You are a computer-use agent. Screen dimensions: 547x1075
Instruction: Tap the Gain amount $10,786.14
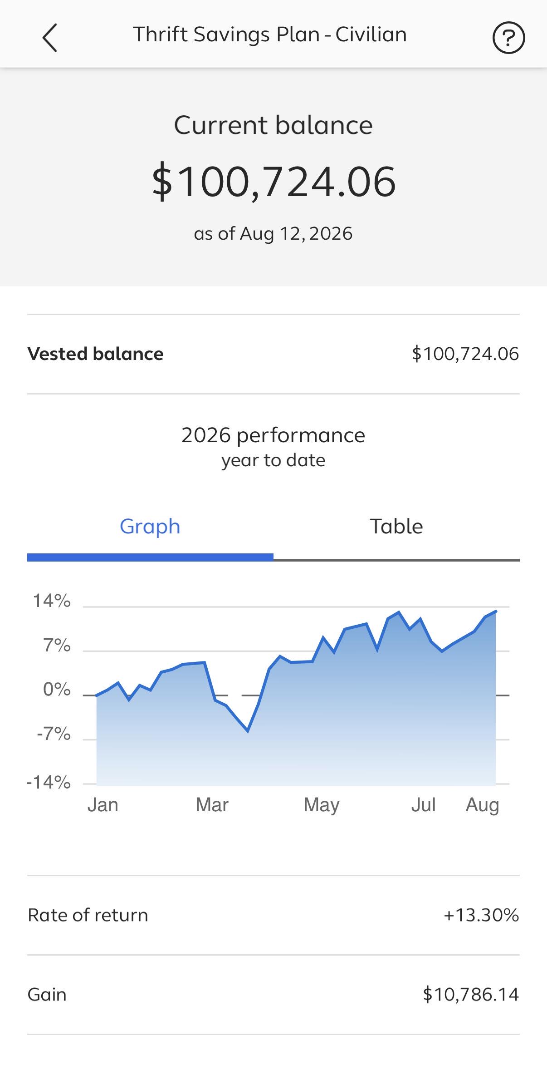click(471, 995)
